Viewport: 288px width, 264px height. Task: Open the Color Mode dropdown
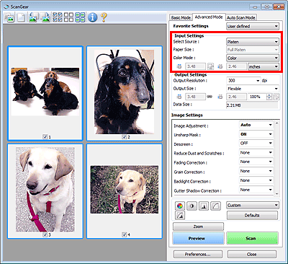click(x=253, y=58)
